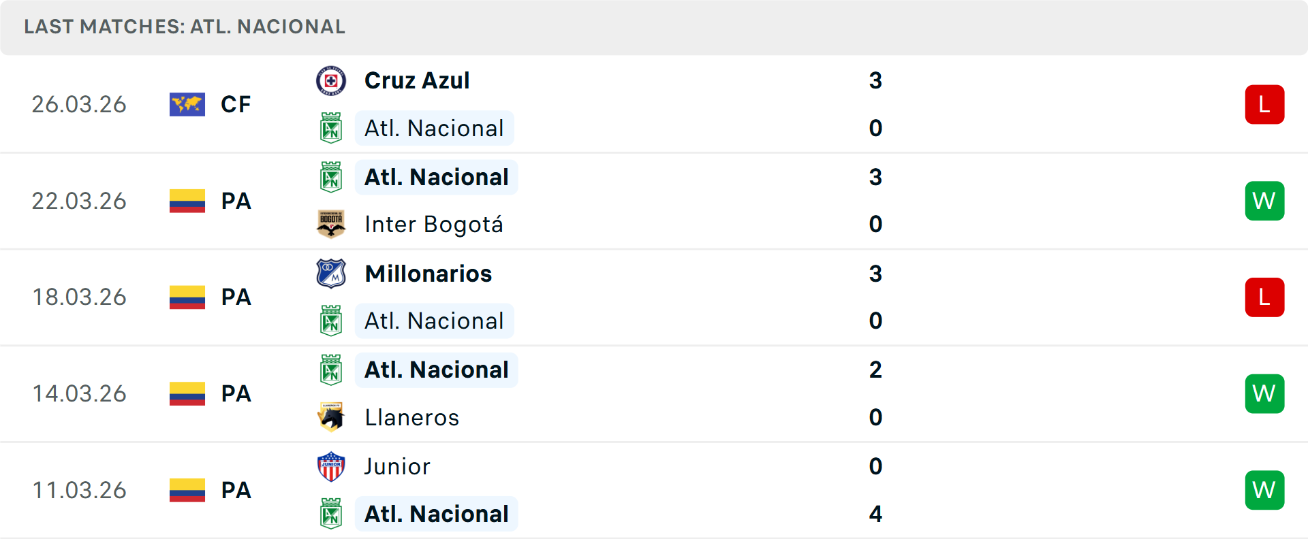Click the highlighted Atl. Nacional team name link
Screen dimensions: 1308x539
coord(434,128)
